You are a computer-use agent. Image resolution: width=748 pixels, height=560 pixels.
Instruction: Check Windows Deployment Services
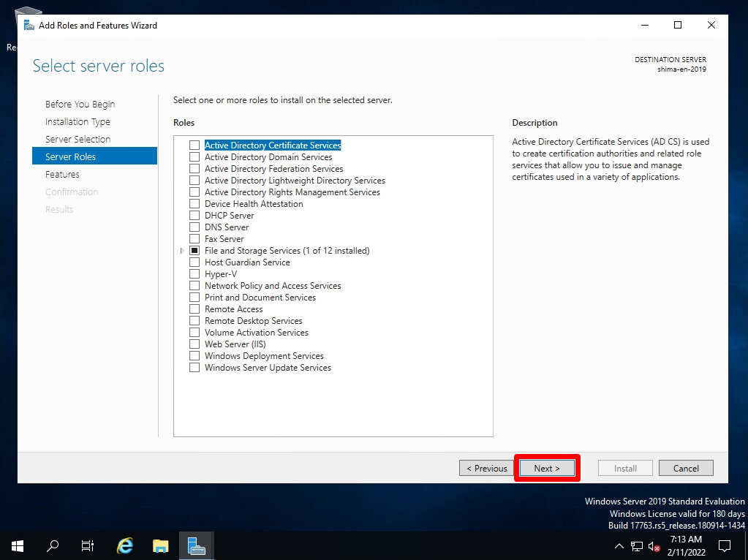tap(194, 355)
